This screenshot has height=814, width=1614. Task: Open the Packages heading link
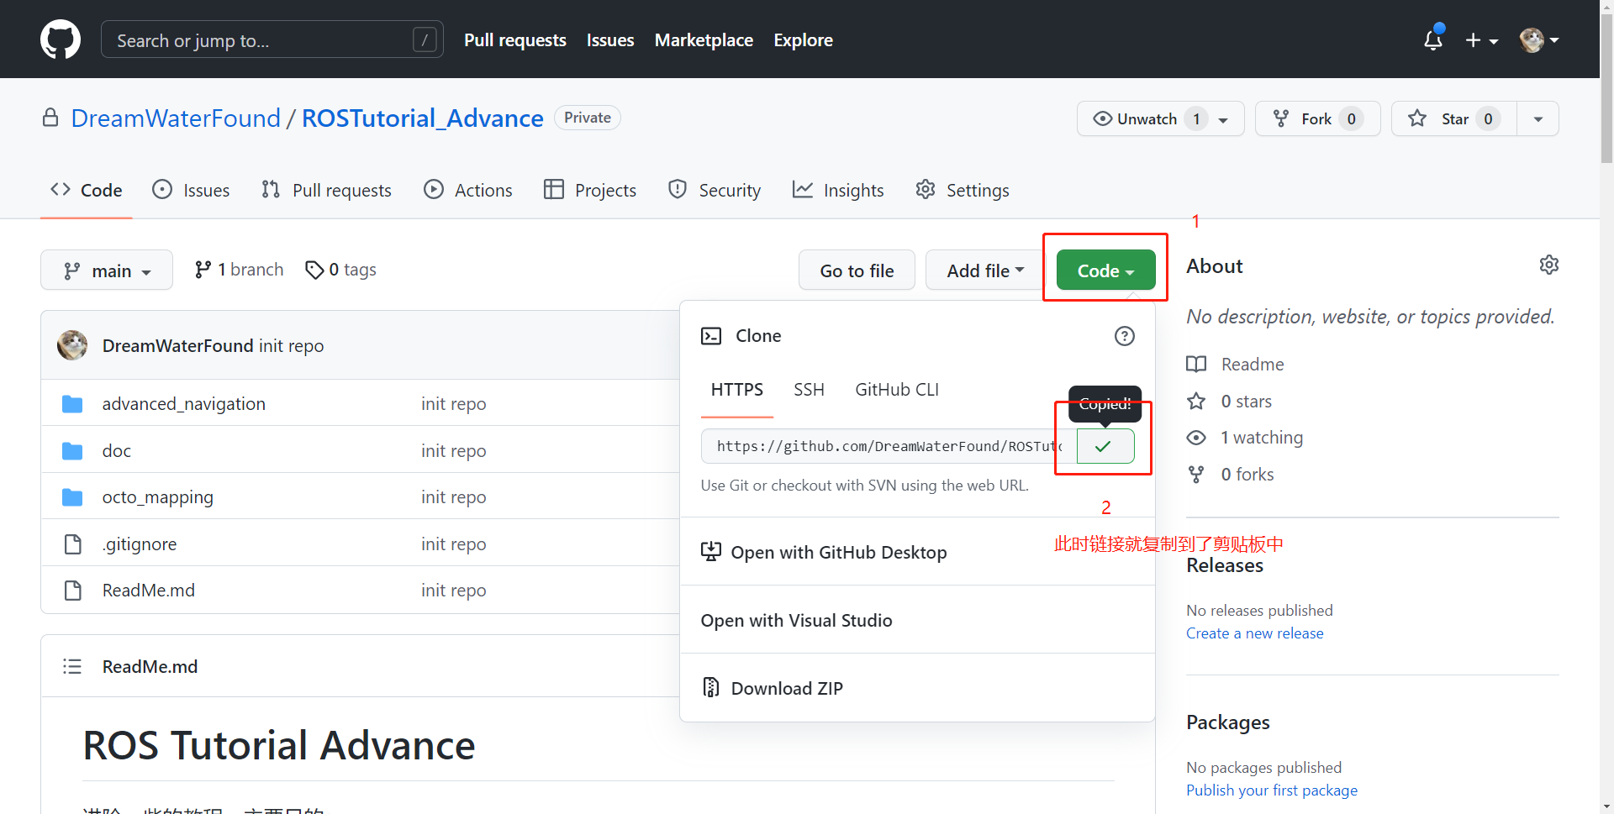(x=1228, y=722)
